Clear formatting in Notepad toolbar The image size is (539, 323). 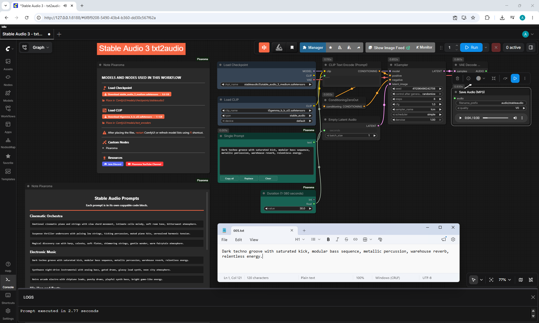(x=380, y=239)
